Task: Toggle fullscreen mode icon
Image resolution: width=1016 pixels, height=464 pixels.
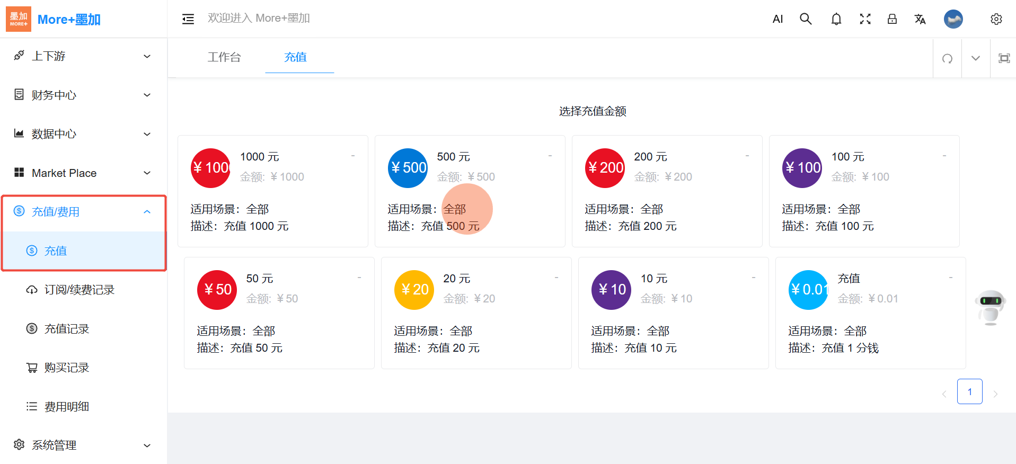Action: (x=865, y=19)
